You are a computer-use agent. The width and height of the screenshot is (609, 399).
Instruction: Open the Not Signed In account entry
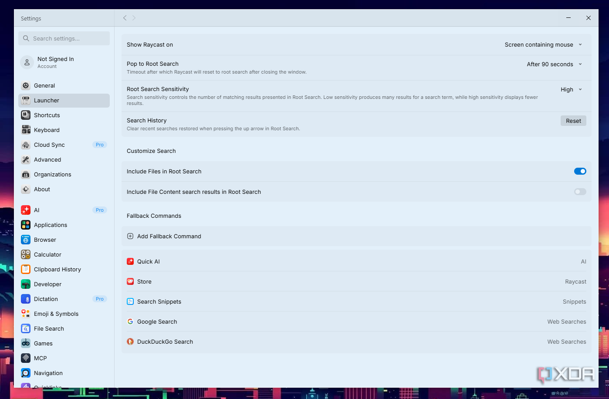(64, 63)
